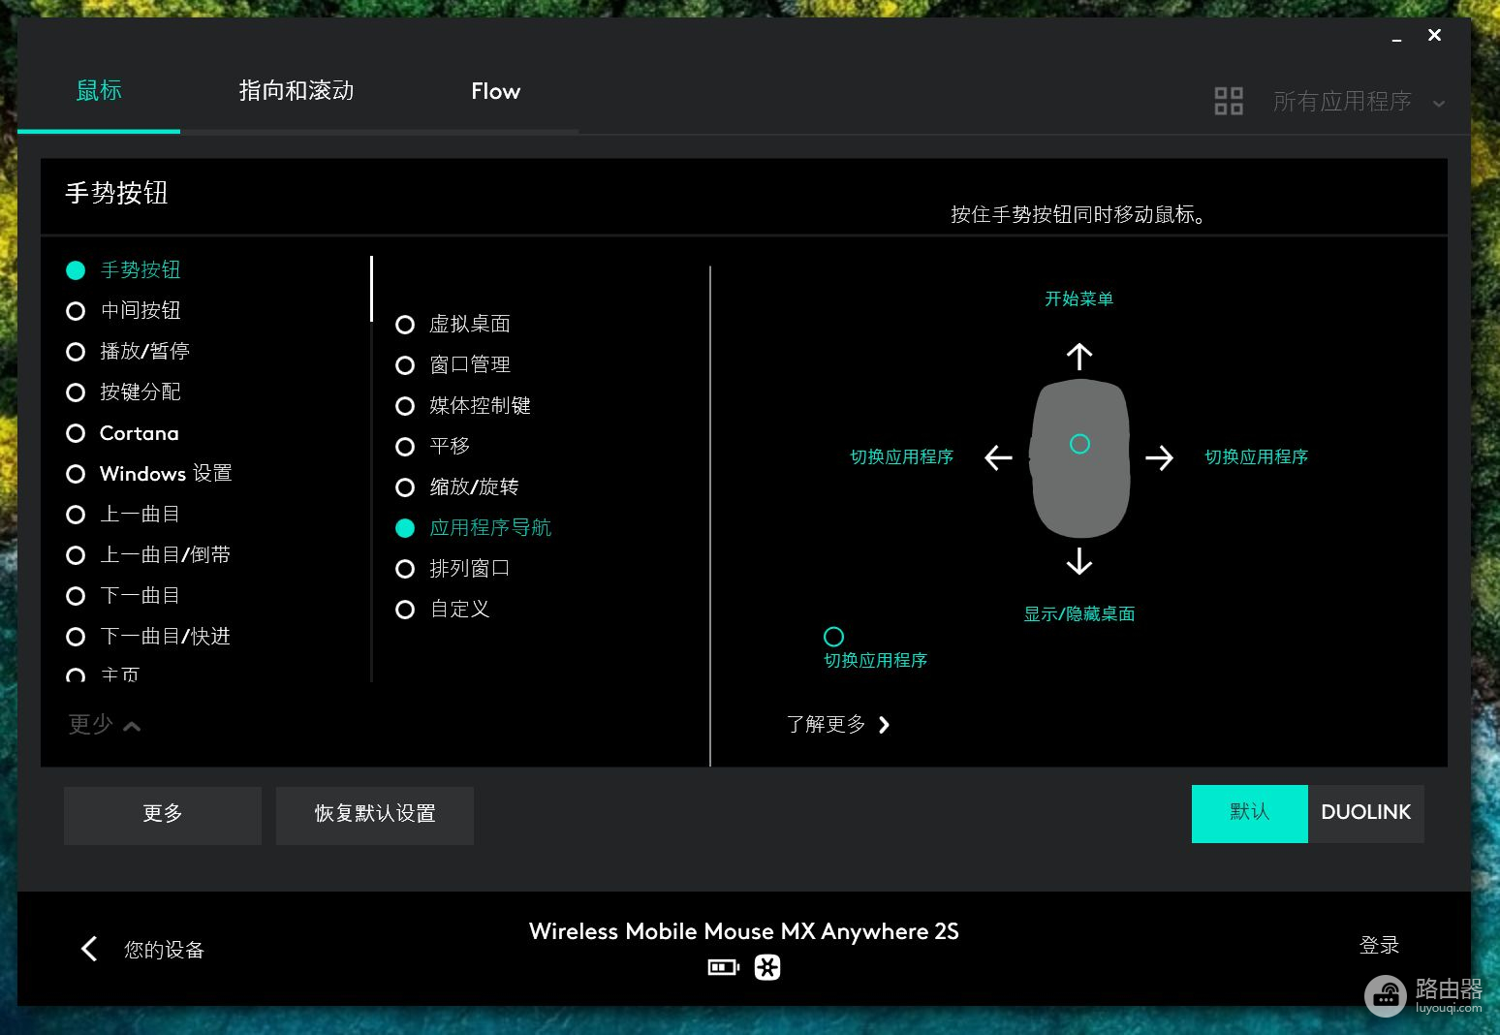Switch to the 指向和滚动 tab
The width and height of the screenshot is (1500, 1035).
coord(297,91)
